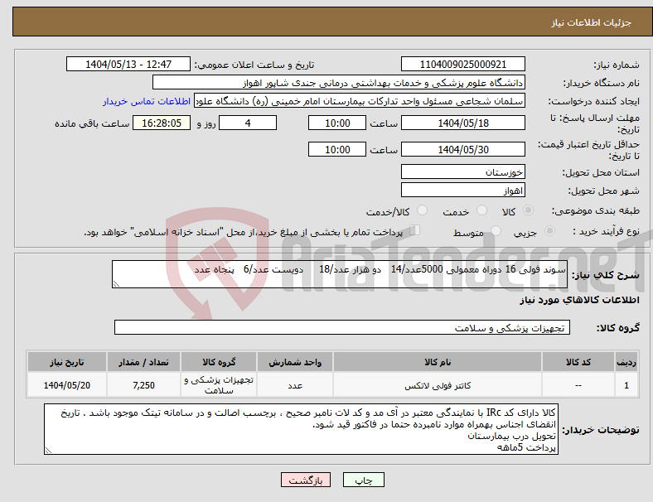Click the نام کالا column header
The height and width of the screenshot is (502, 653).
(x=438, y=362)
